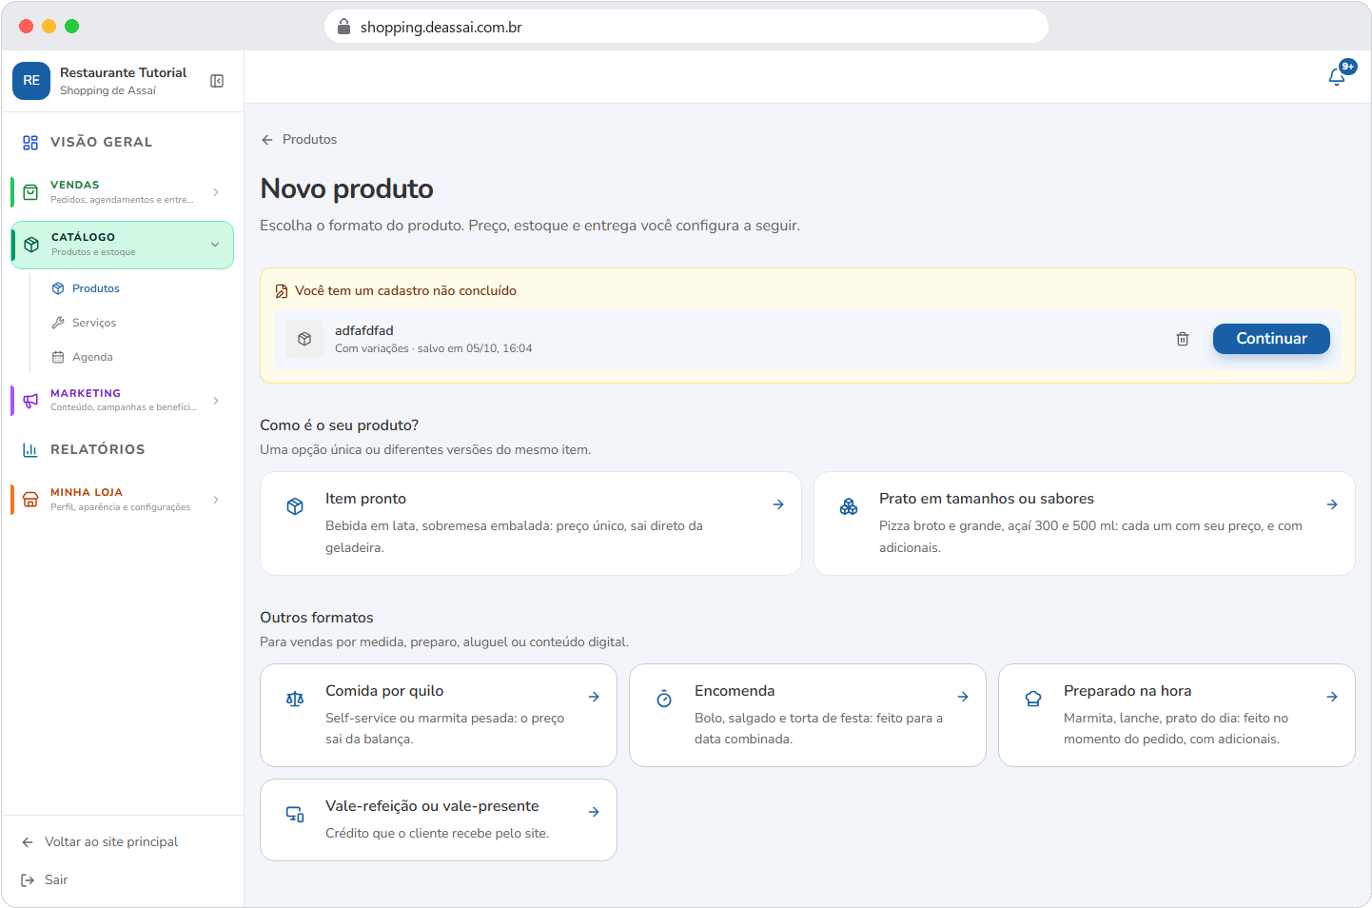Screen dimensions: 1372x908
Task: Click the Visão Geral dashboard icon
Action: [30, 143]
